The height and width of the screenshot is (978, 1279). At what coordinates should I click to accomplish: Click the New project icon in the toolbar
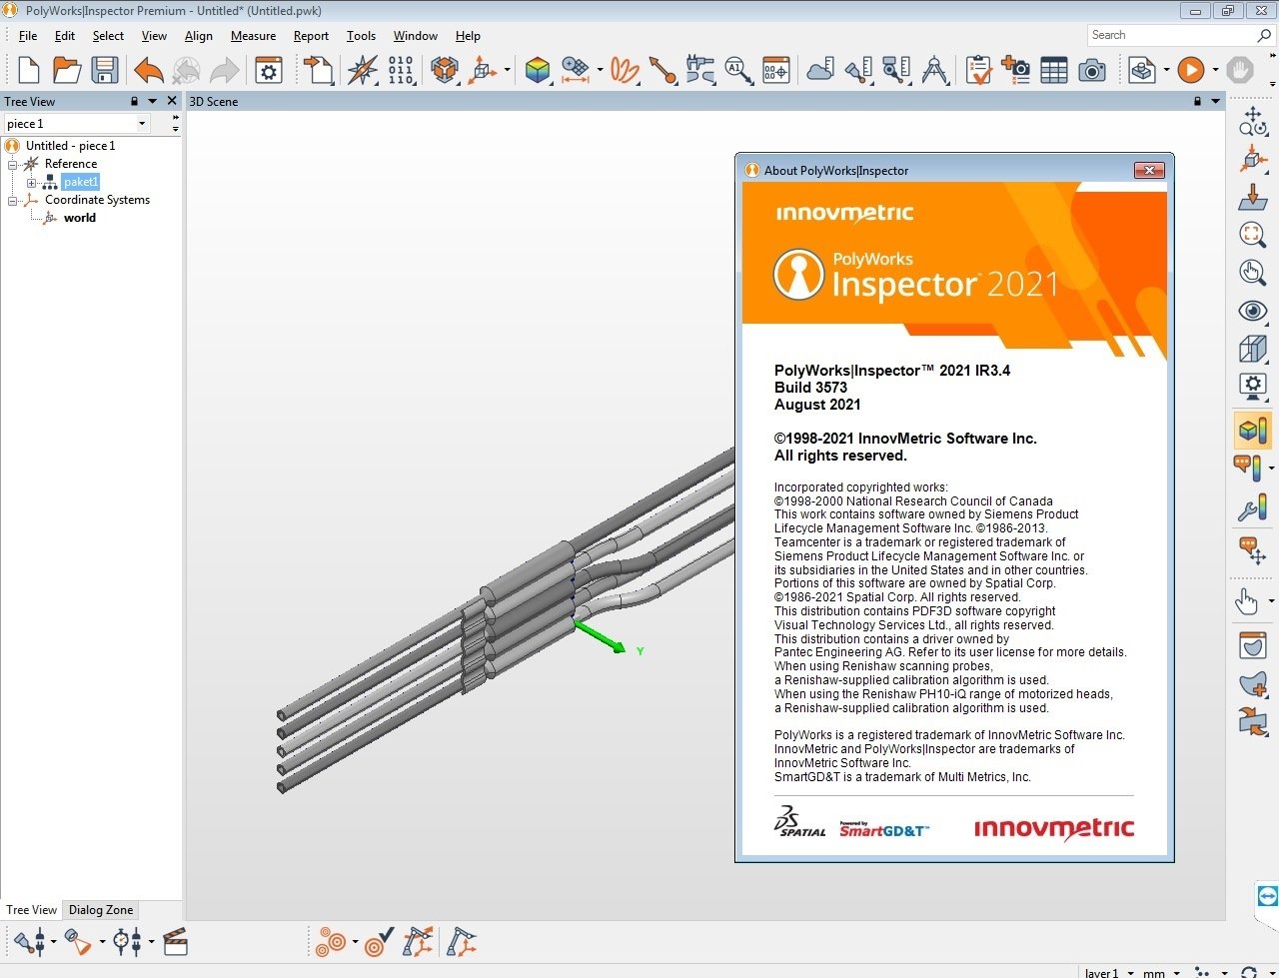click(x=29, y=70)
